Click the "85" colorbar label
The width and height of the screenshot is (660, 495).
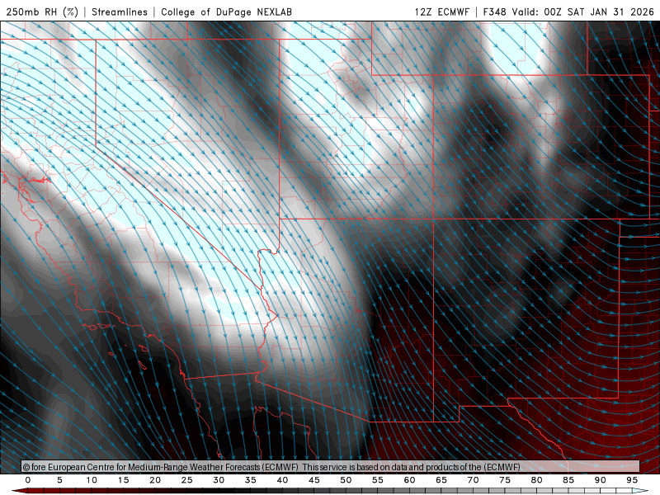pyautogui.click(x=568, y=480)
